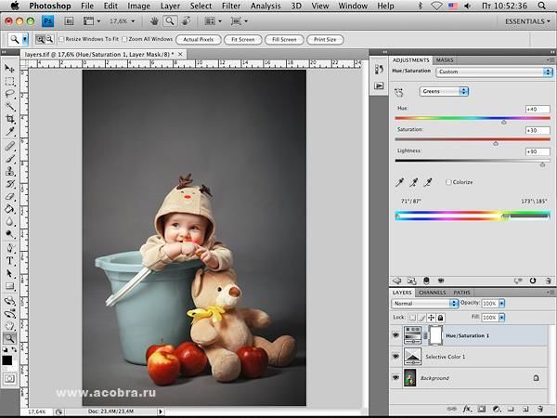This screenshot has width=557, height=418.
Task: Pick the Type tool in toolbox
Action: (x=10, y=261)
